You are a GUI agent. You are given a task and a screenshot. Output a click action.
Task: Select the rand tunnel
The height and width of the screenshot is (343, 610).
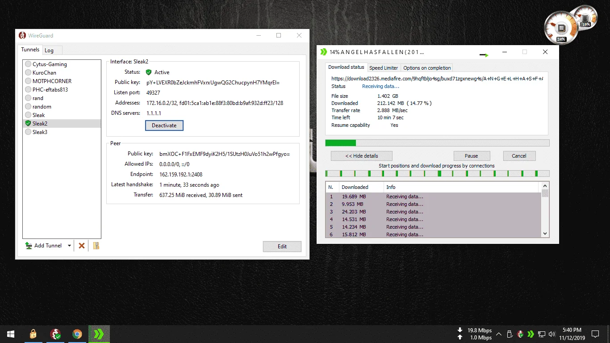[62, 98]
